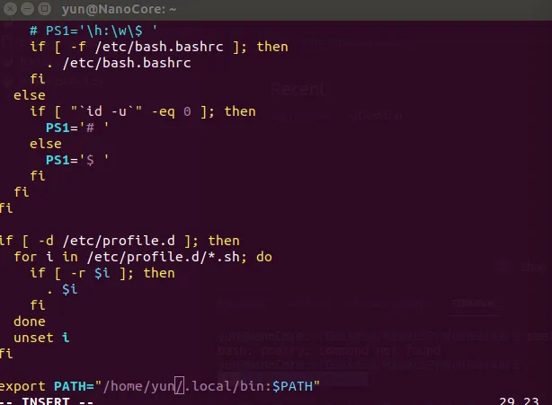Select the PS1='# ' assignment
This screenshot has height=405, width=552.
[77, 128]
